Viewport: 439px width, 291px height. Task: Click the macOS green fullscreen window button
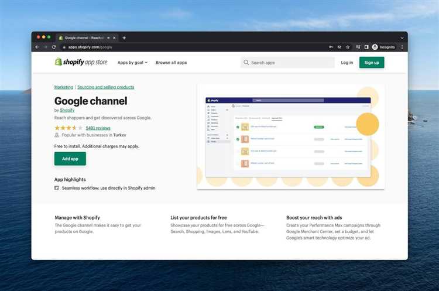(49, 37)
